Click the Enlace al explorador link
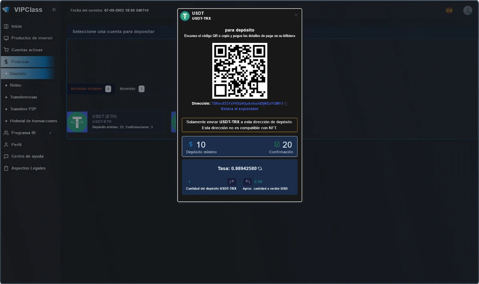The image size is (479, 284). point(239,109)
